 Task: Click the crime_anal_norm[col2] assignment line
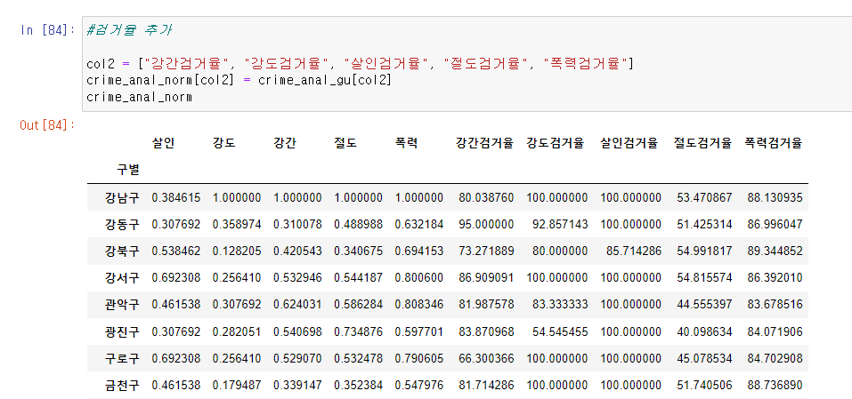239,81
